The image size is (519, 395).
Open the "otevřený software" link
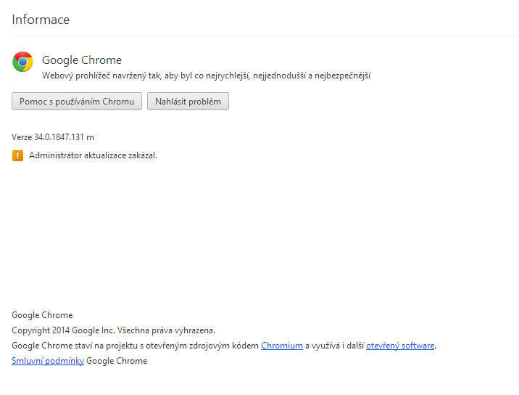click(400, 346)
